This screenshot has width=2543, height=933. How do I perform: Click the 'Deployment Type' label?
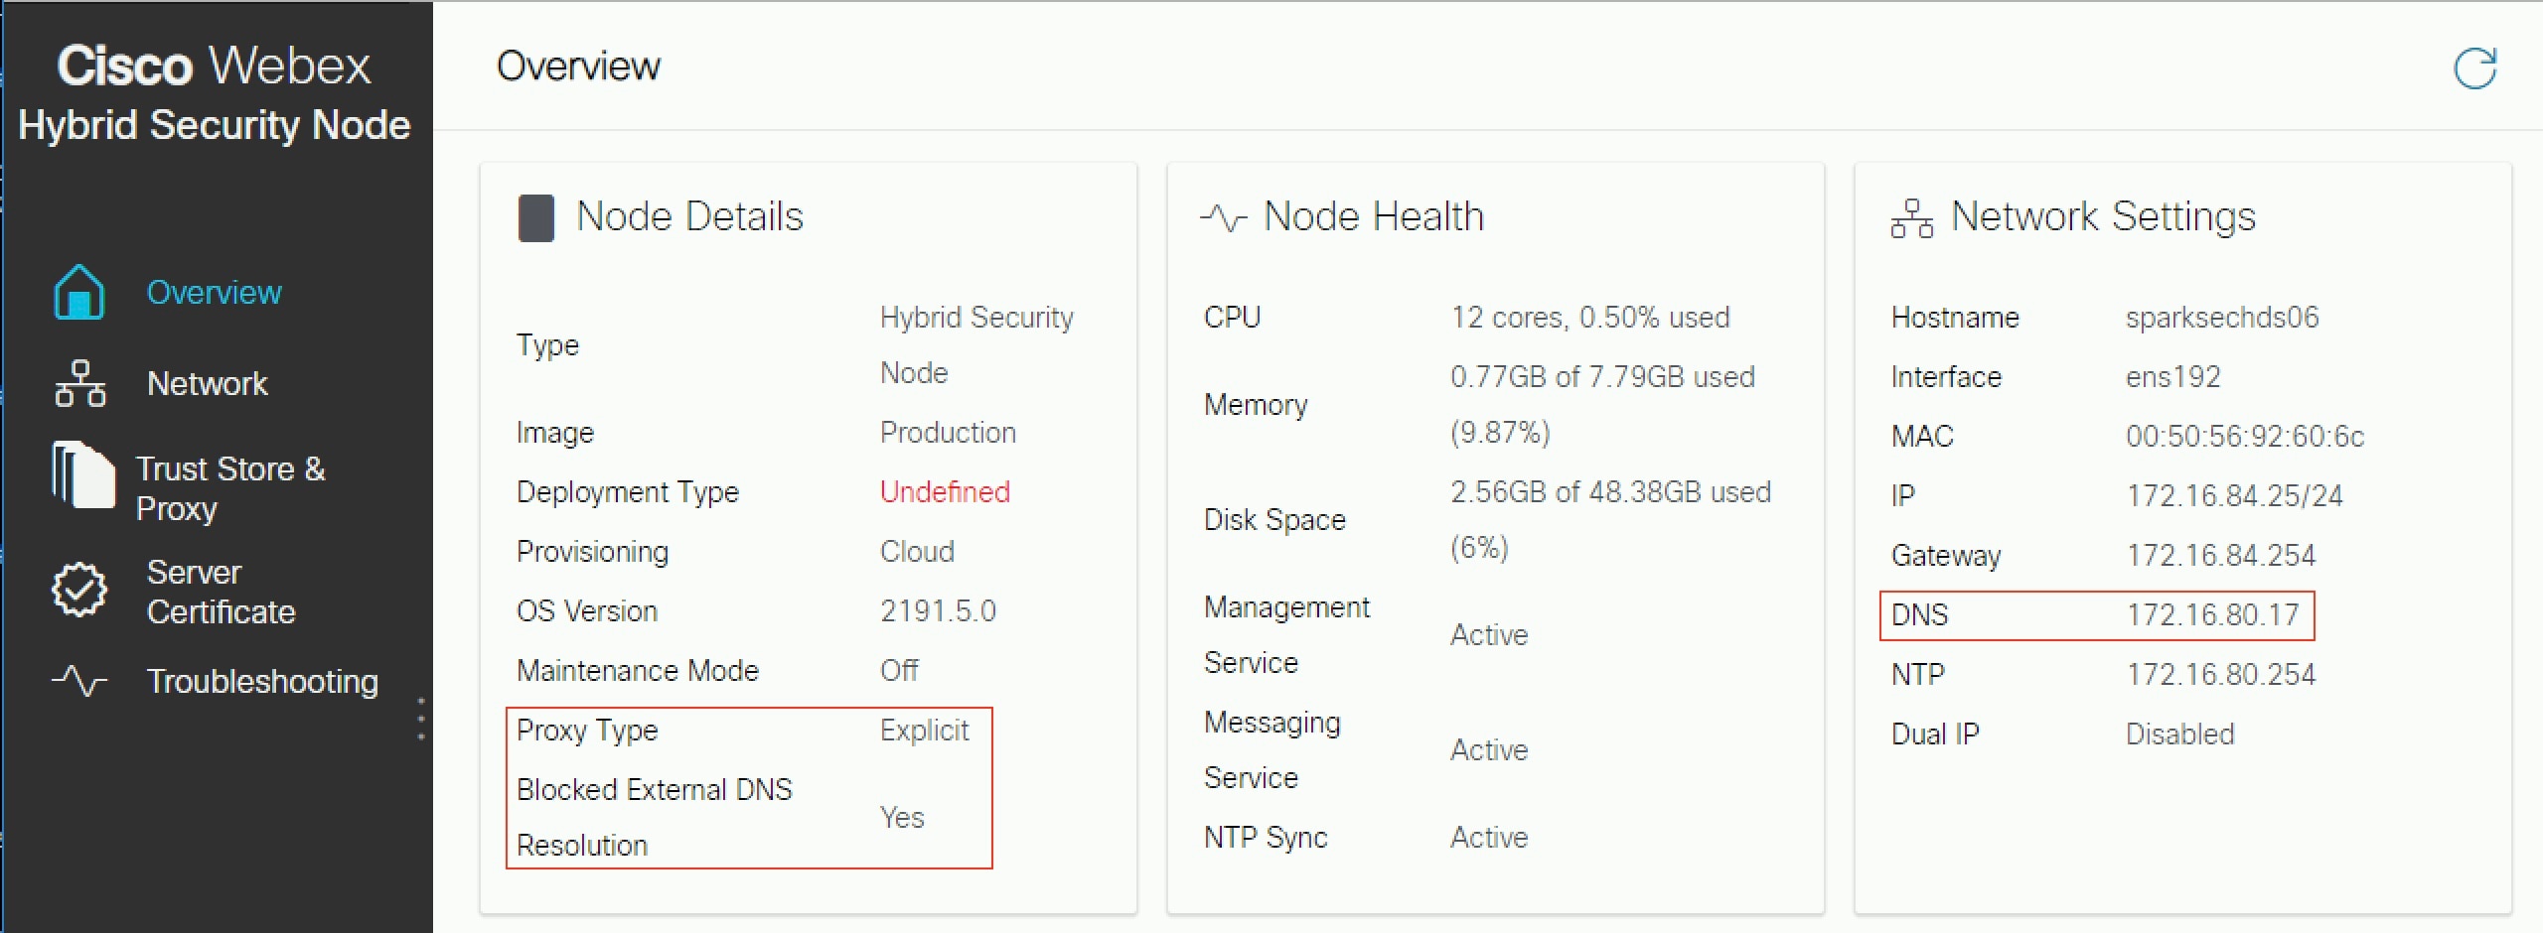628,492
